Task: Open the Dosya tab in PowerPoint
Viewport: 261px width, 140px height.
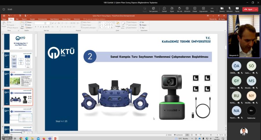Action: 4,19
